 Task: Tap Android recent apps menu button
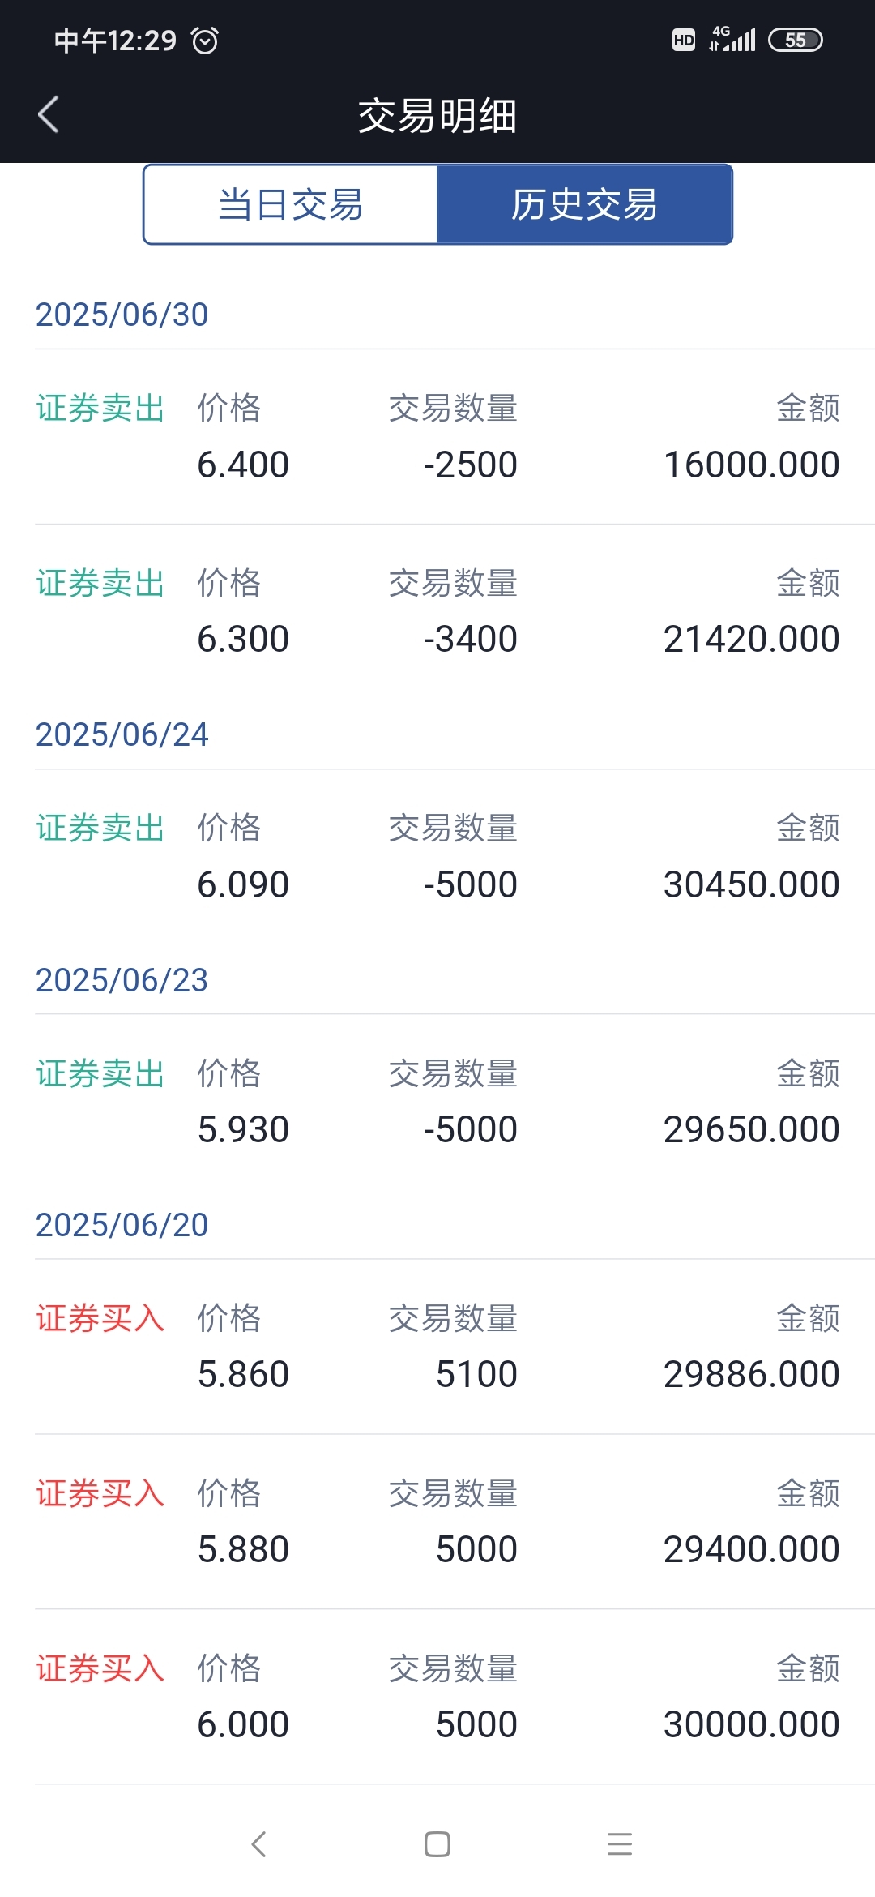620,1844
